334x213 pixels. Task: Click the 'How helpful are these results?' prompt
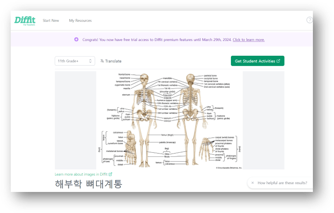tap(282, 183)
